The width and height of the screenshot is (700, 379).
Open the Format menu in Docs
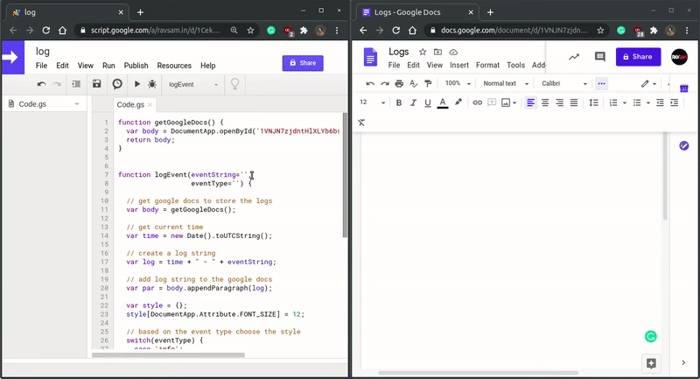click(x=487, y=65)
